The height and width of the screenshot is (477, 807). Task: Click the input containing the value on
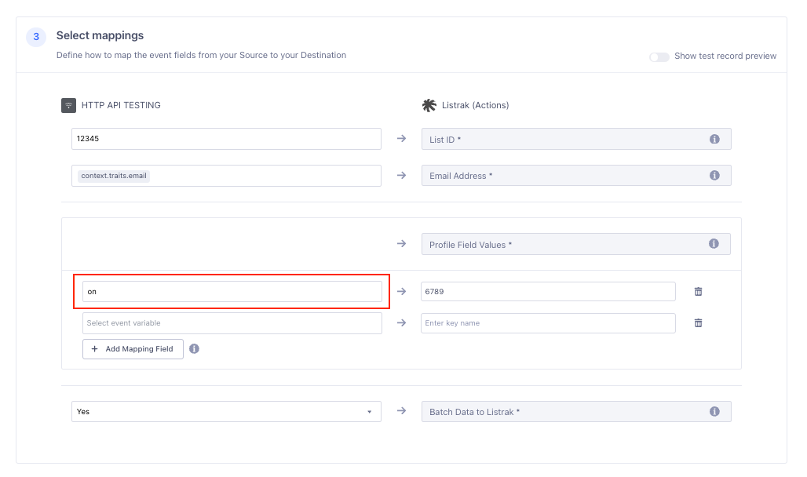pyautogui.click(x=232, y=291)
